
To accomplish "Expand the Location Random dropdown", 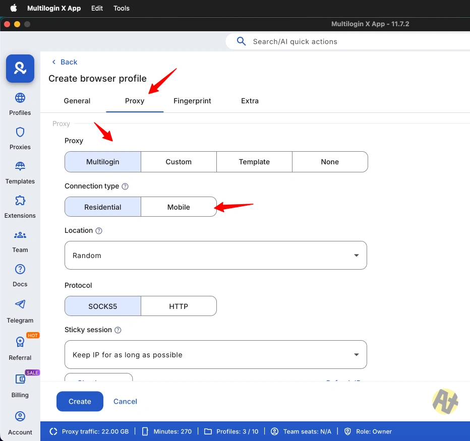I will 216,255.
